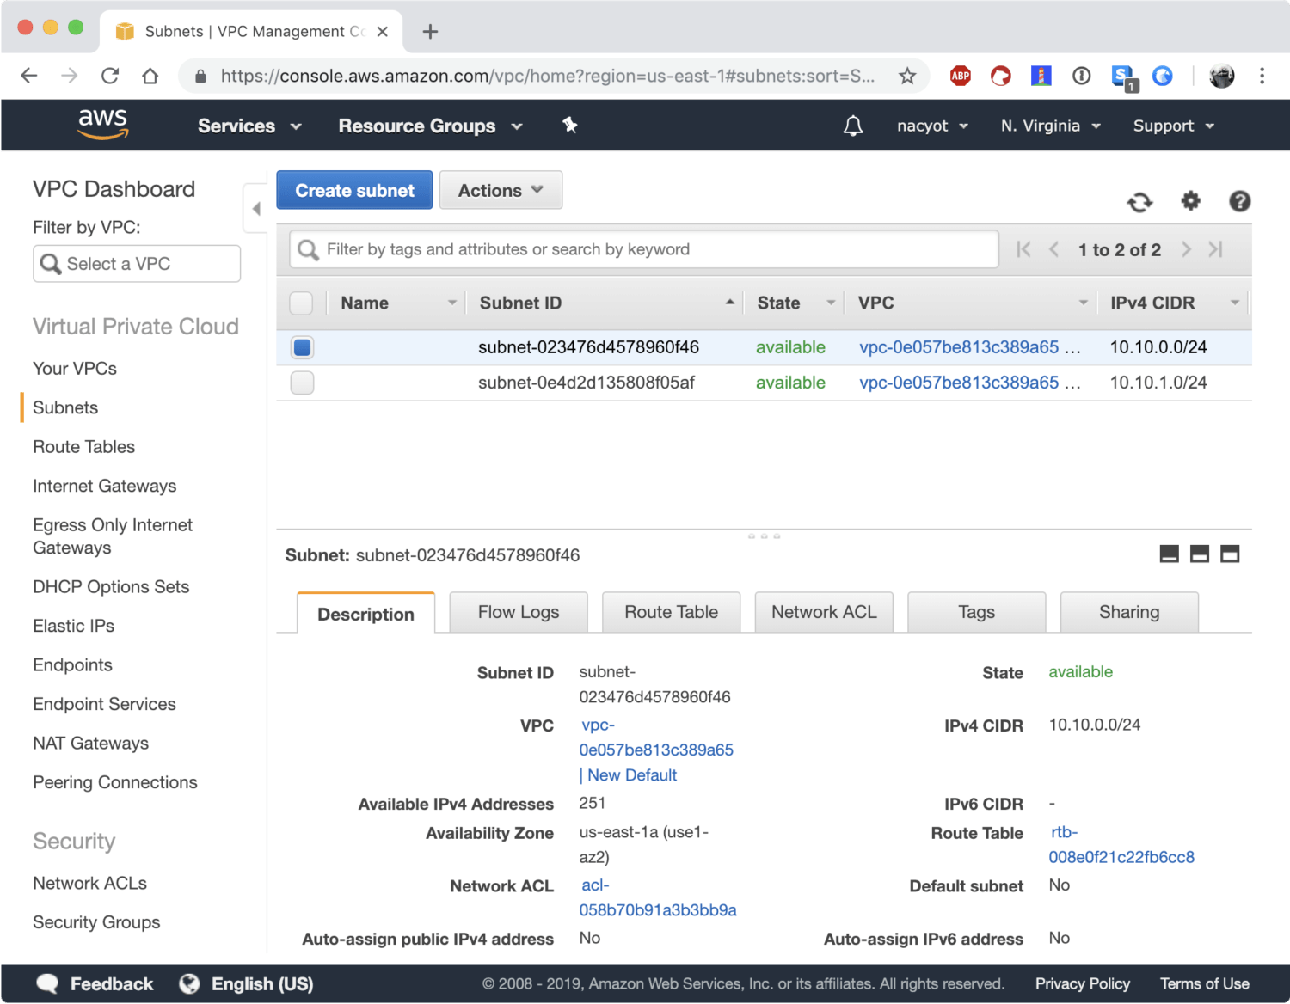Open State column dropdown arrow
Image resolution: width=1290 pixels, height=1004 pixels.
[x=831, y=303]
